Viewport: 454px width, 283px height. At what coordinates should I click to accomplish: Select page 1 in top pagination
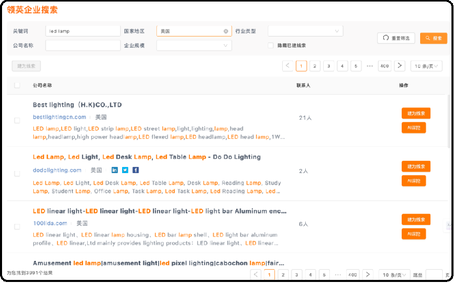[x=301, y=66]
